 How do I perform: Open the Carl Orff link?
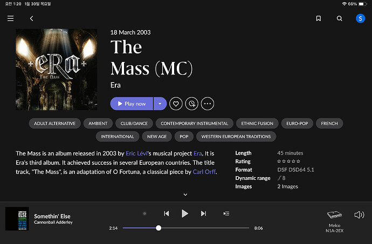[204, 172]
